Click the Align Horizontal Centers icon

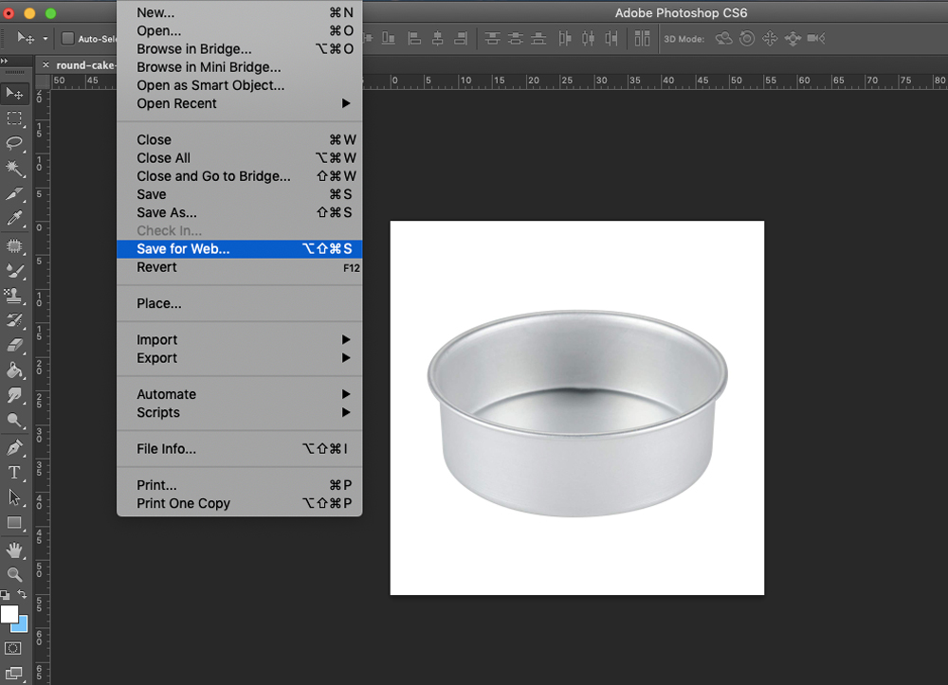[x=438, y=39]
